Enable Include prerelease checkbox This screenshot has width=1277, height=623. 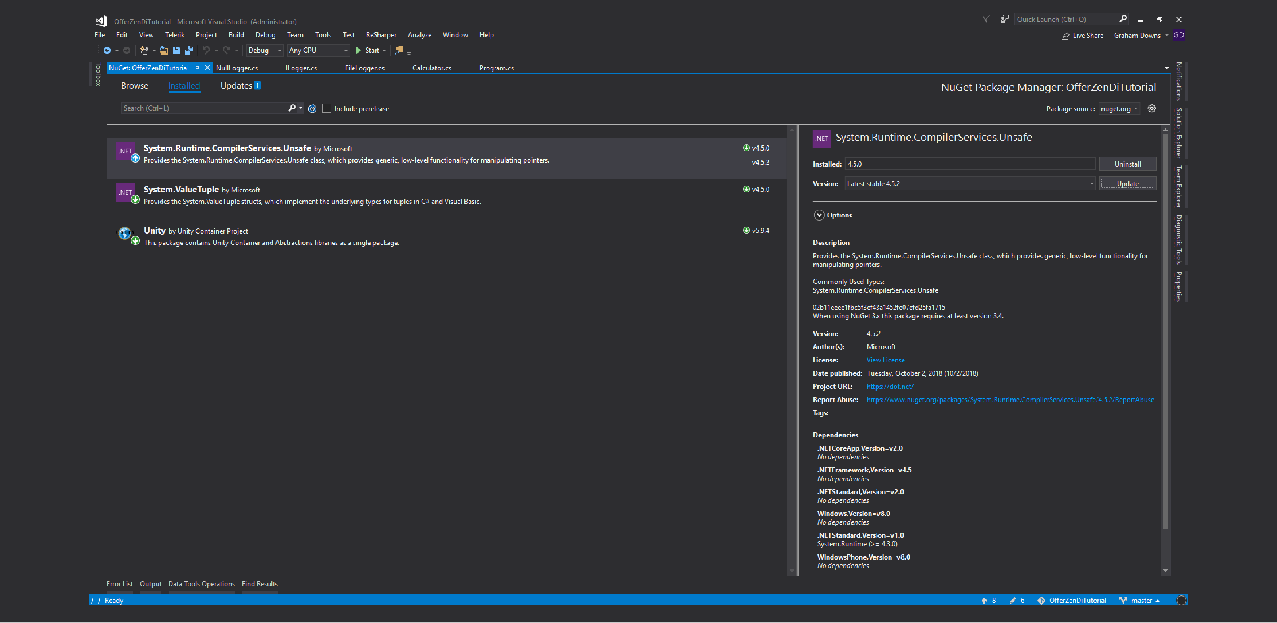click(x=327, y=108)
